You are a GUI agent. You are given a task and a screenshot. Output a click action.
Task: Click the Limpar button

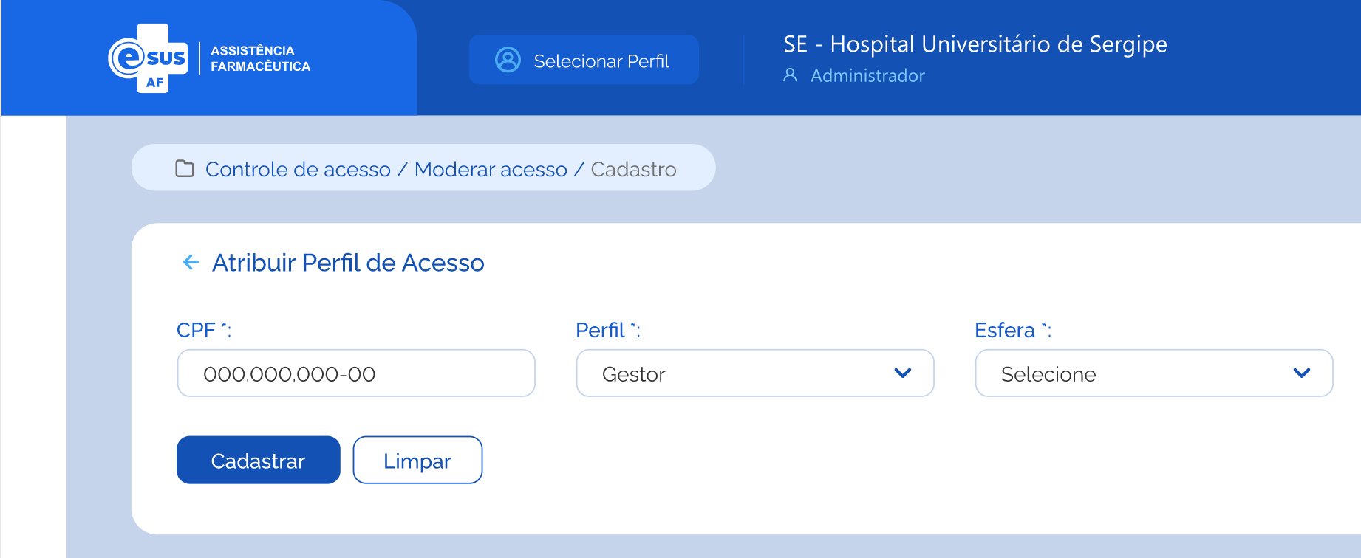[x=417, y=461]
